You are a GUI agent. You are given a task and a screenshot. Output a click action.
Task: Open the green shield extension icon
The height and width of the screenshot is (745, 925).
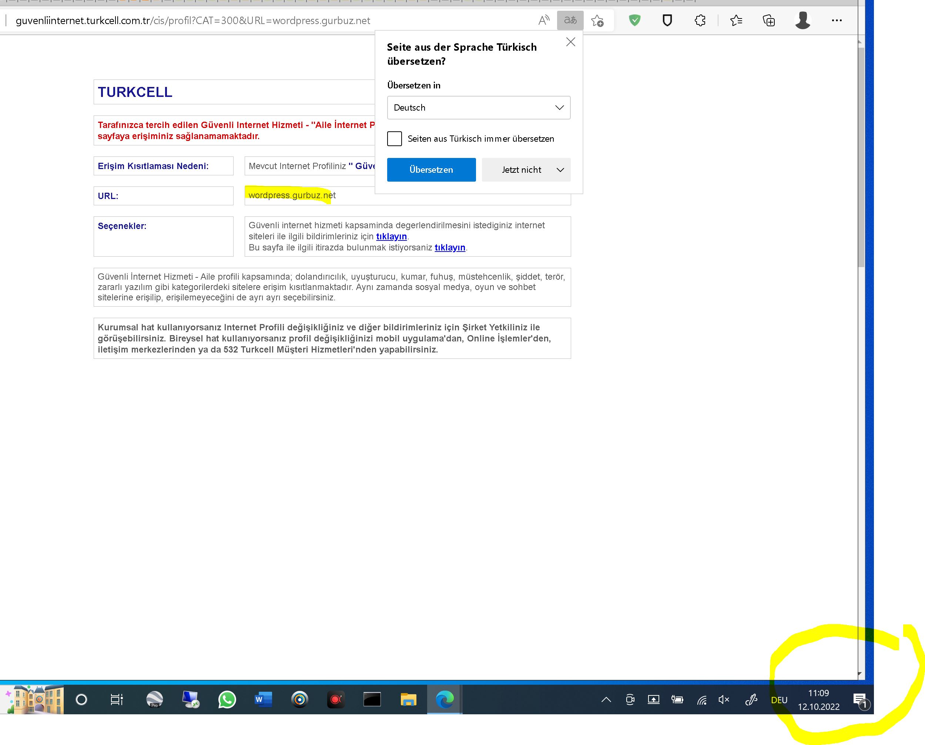[634, 20]
